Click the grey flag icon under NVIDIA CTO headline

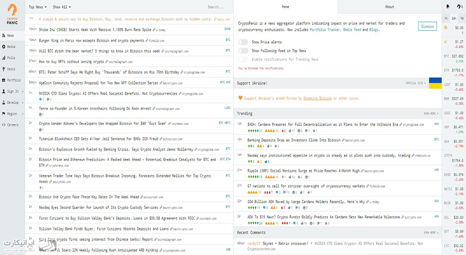click(x=48, y=99)
